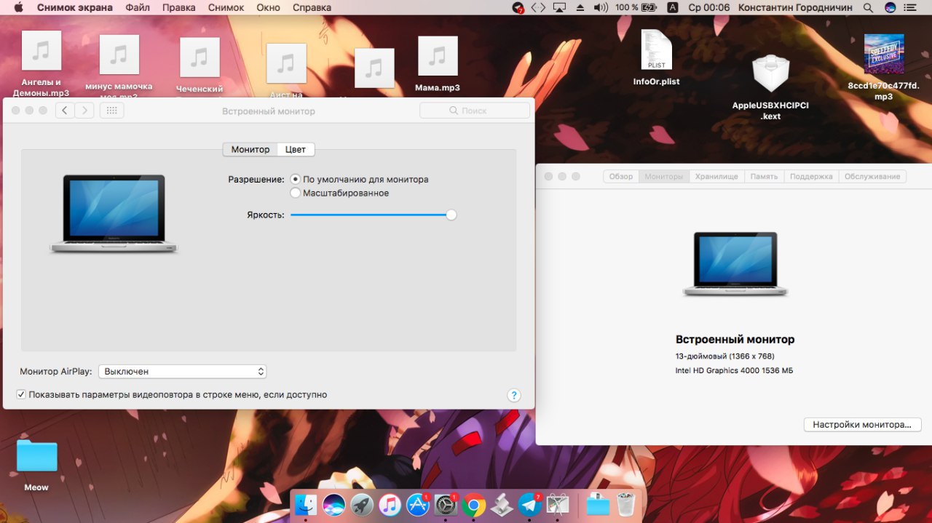Go back in System Preferences

pos(65,111)
